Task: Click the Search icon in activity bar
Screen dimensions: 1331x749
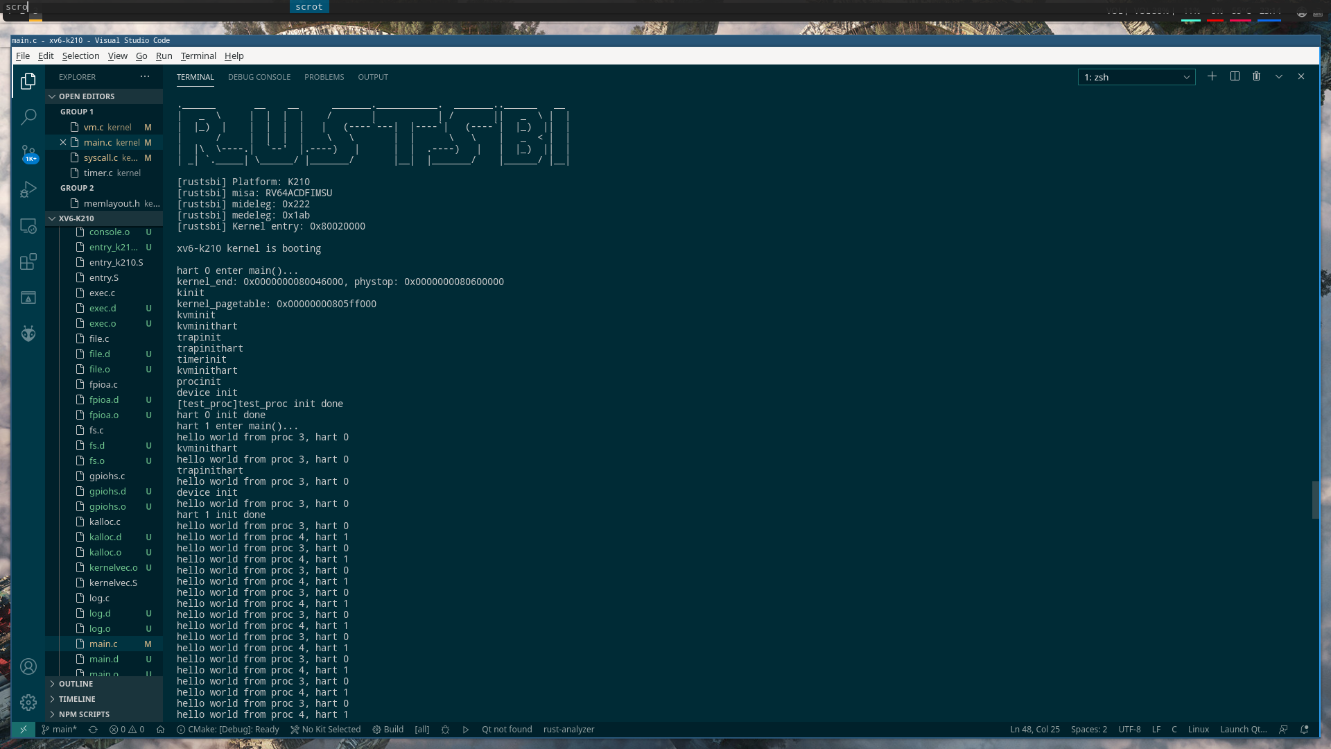Action: click(x=28, y=117)
